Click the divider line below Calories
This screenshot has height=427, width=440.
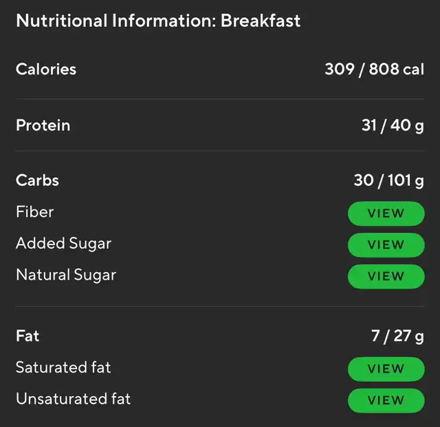220,98
